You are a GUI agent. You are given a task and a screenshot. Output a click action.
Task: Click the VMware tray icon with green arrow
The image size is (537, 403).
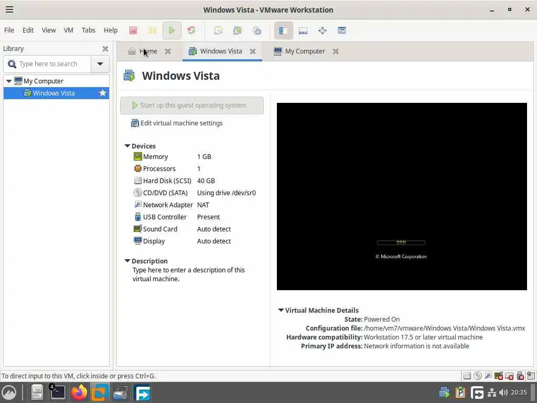pyautogui.click(x=445, y=392)
